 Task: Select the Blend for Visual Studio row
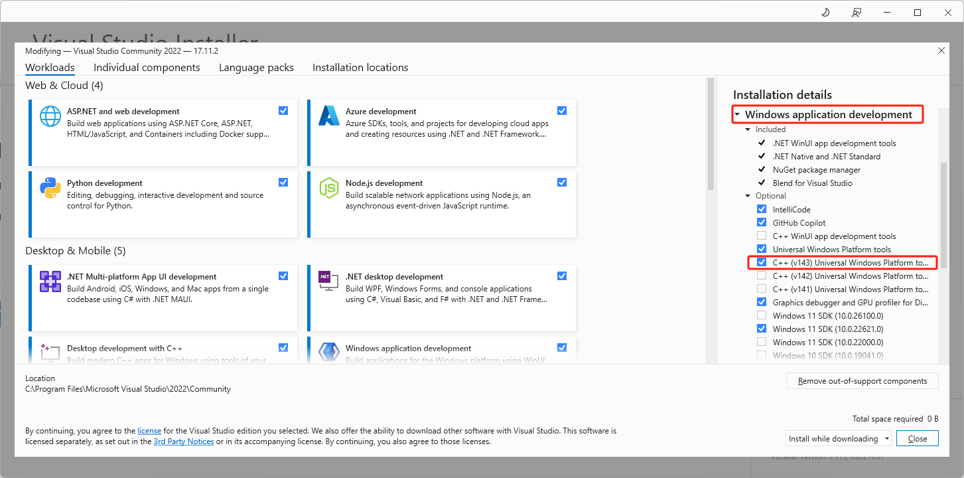813,183
